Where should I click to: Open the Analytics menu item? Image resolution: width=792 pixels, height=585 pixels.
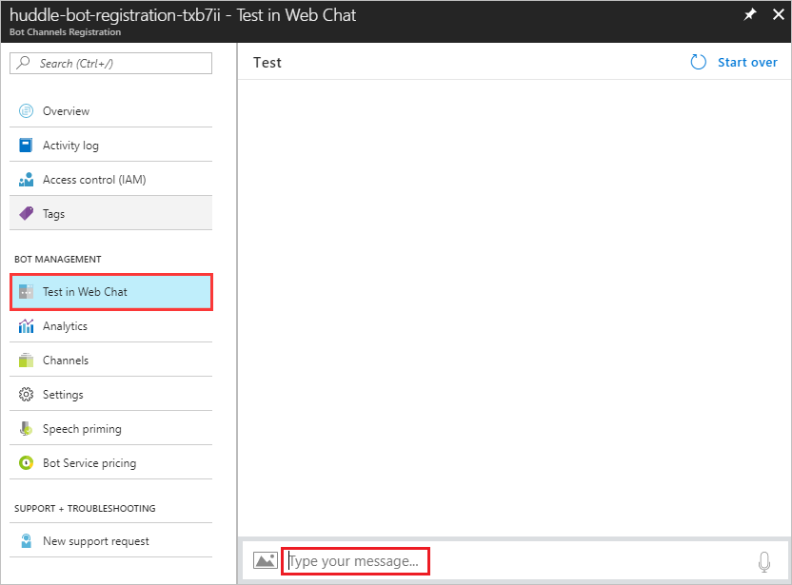[x=110, y=326]
